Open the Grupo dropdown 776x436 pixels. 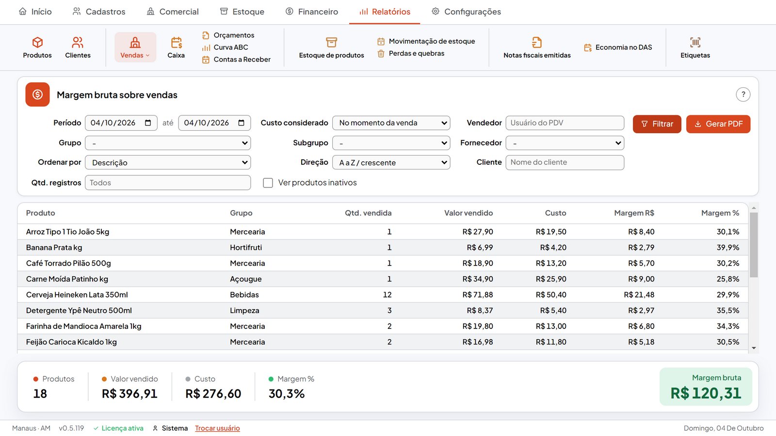coord(168,143)
